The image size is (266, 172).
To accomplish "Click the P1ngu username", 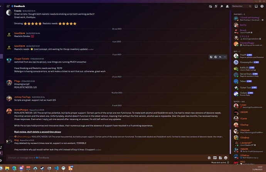I will click(x=17, y=81).
